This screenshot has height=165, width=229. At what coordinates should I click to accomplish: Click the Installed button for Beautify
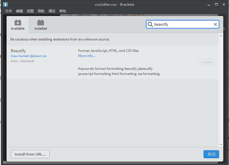click(206, 62)
